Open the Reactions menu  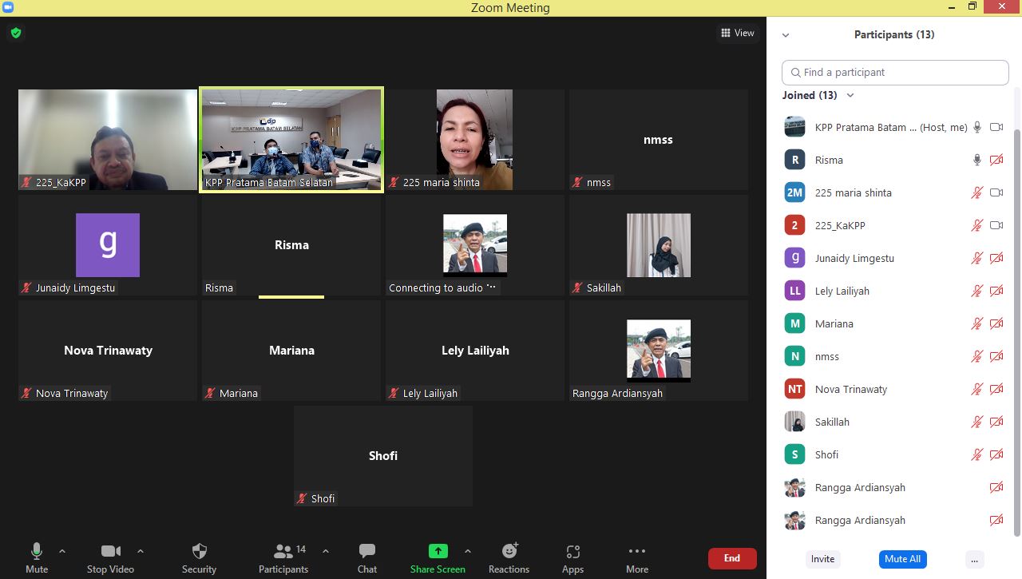[509, 551]
